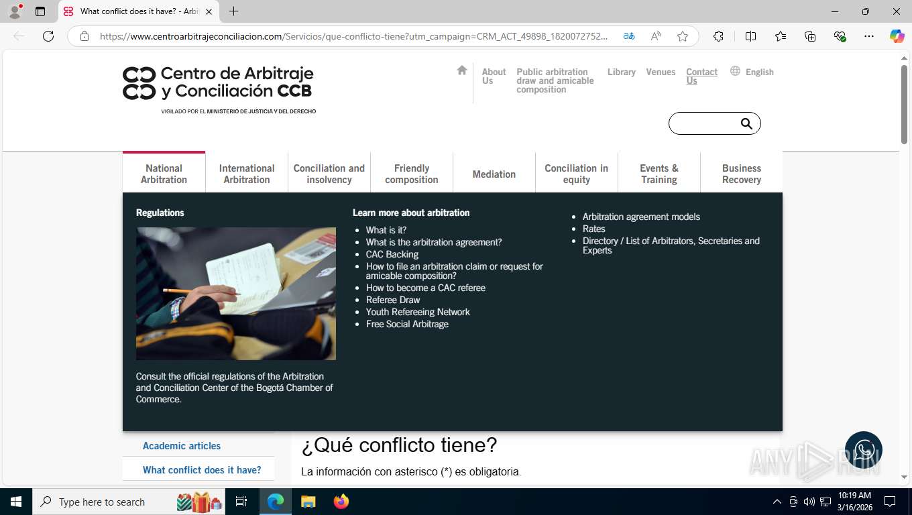This screenshot has height=515, width=912.
Task: Add page to favorites star icon
Action: pyautogui.click(x=683, y=36)
